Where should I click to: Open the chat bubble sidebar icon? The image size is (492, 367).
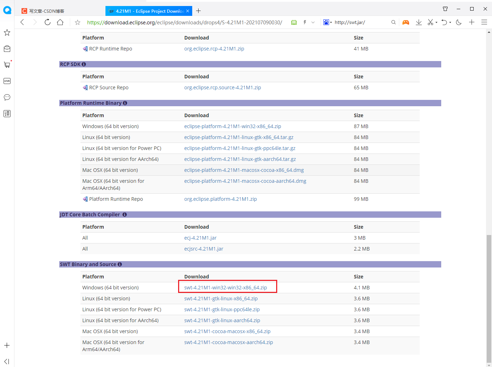pyautogui.click(x=7, y=97)
